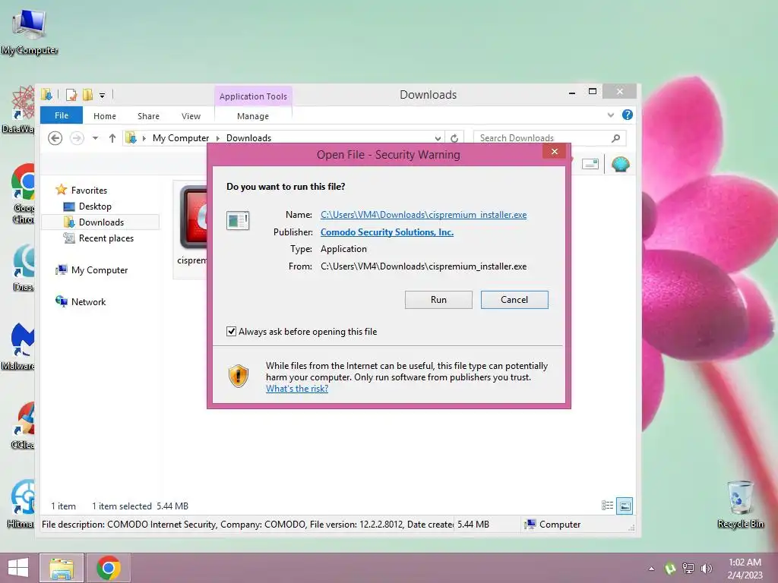Open My Computer desktop icon
778x583 pixels.
tap(30, 30)
